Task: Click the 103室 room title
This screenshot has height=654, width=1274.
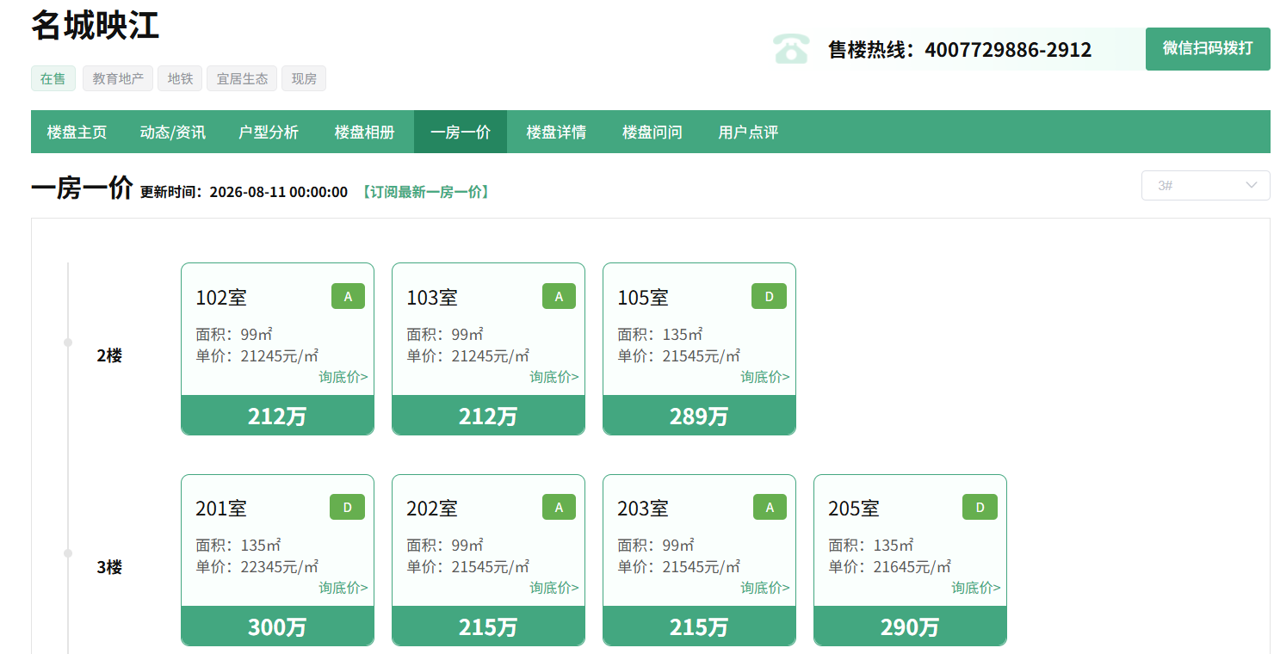Action: click(432, 298)
